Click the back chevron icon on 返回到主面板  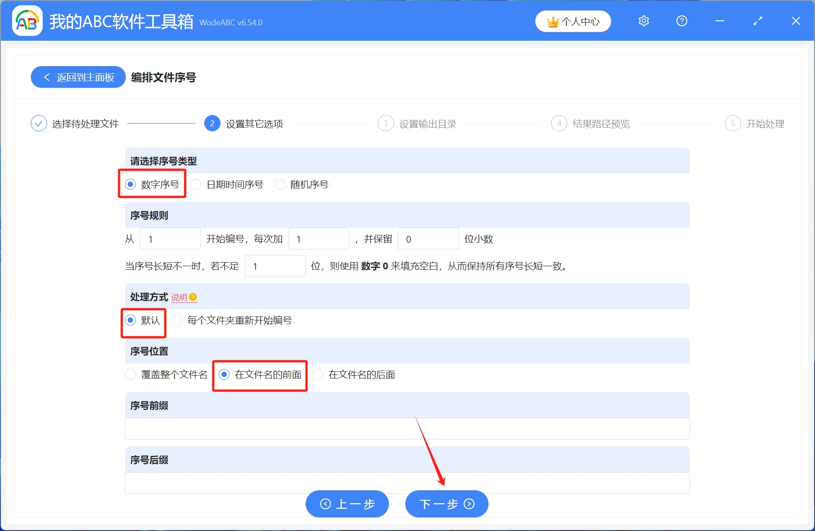point(47,77)
